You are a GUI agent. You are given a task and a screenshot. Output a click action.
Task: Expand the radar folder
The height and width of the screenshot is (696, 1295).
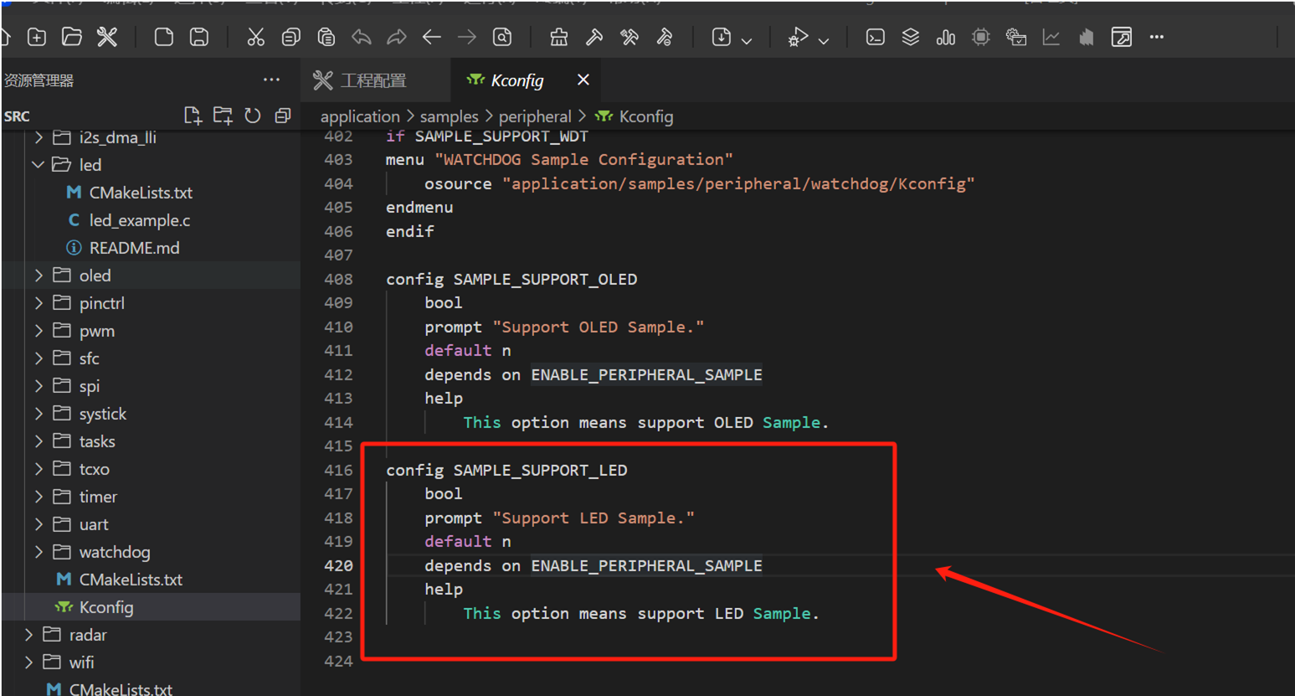point(28,635)
